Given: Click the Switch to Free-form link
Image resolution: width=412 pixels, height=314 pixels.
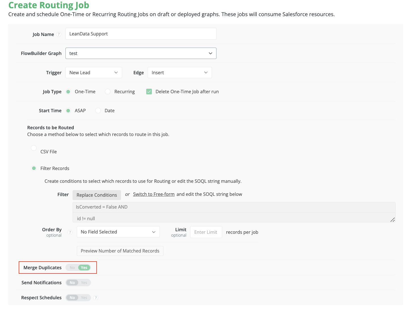Looking at the screenshot, I should [154, 194].
